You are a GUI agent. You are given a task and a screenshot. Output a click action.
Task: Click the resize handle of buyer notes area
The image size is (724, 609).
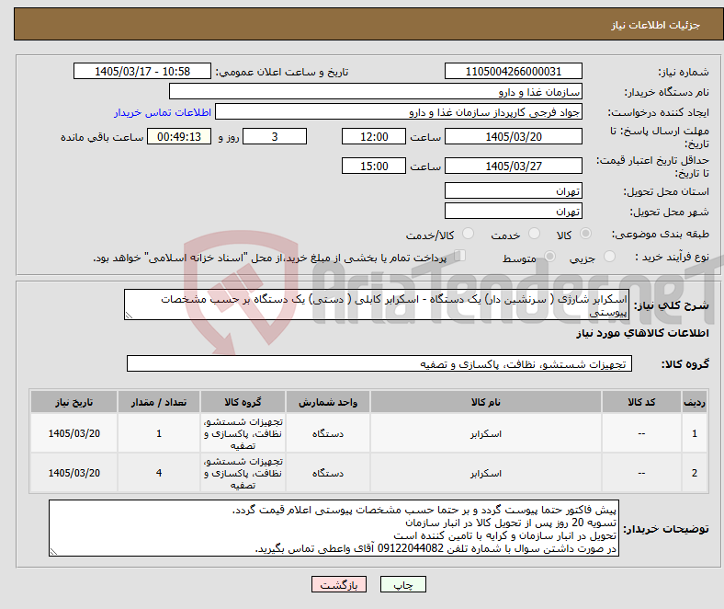click(x=53, y=551)
